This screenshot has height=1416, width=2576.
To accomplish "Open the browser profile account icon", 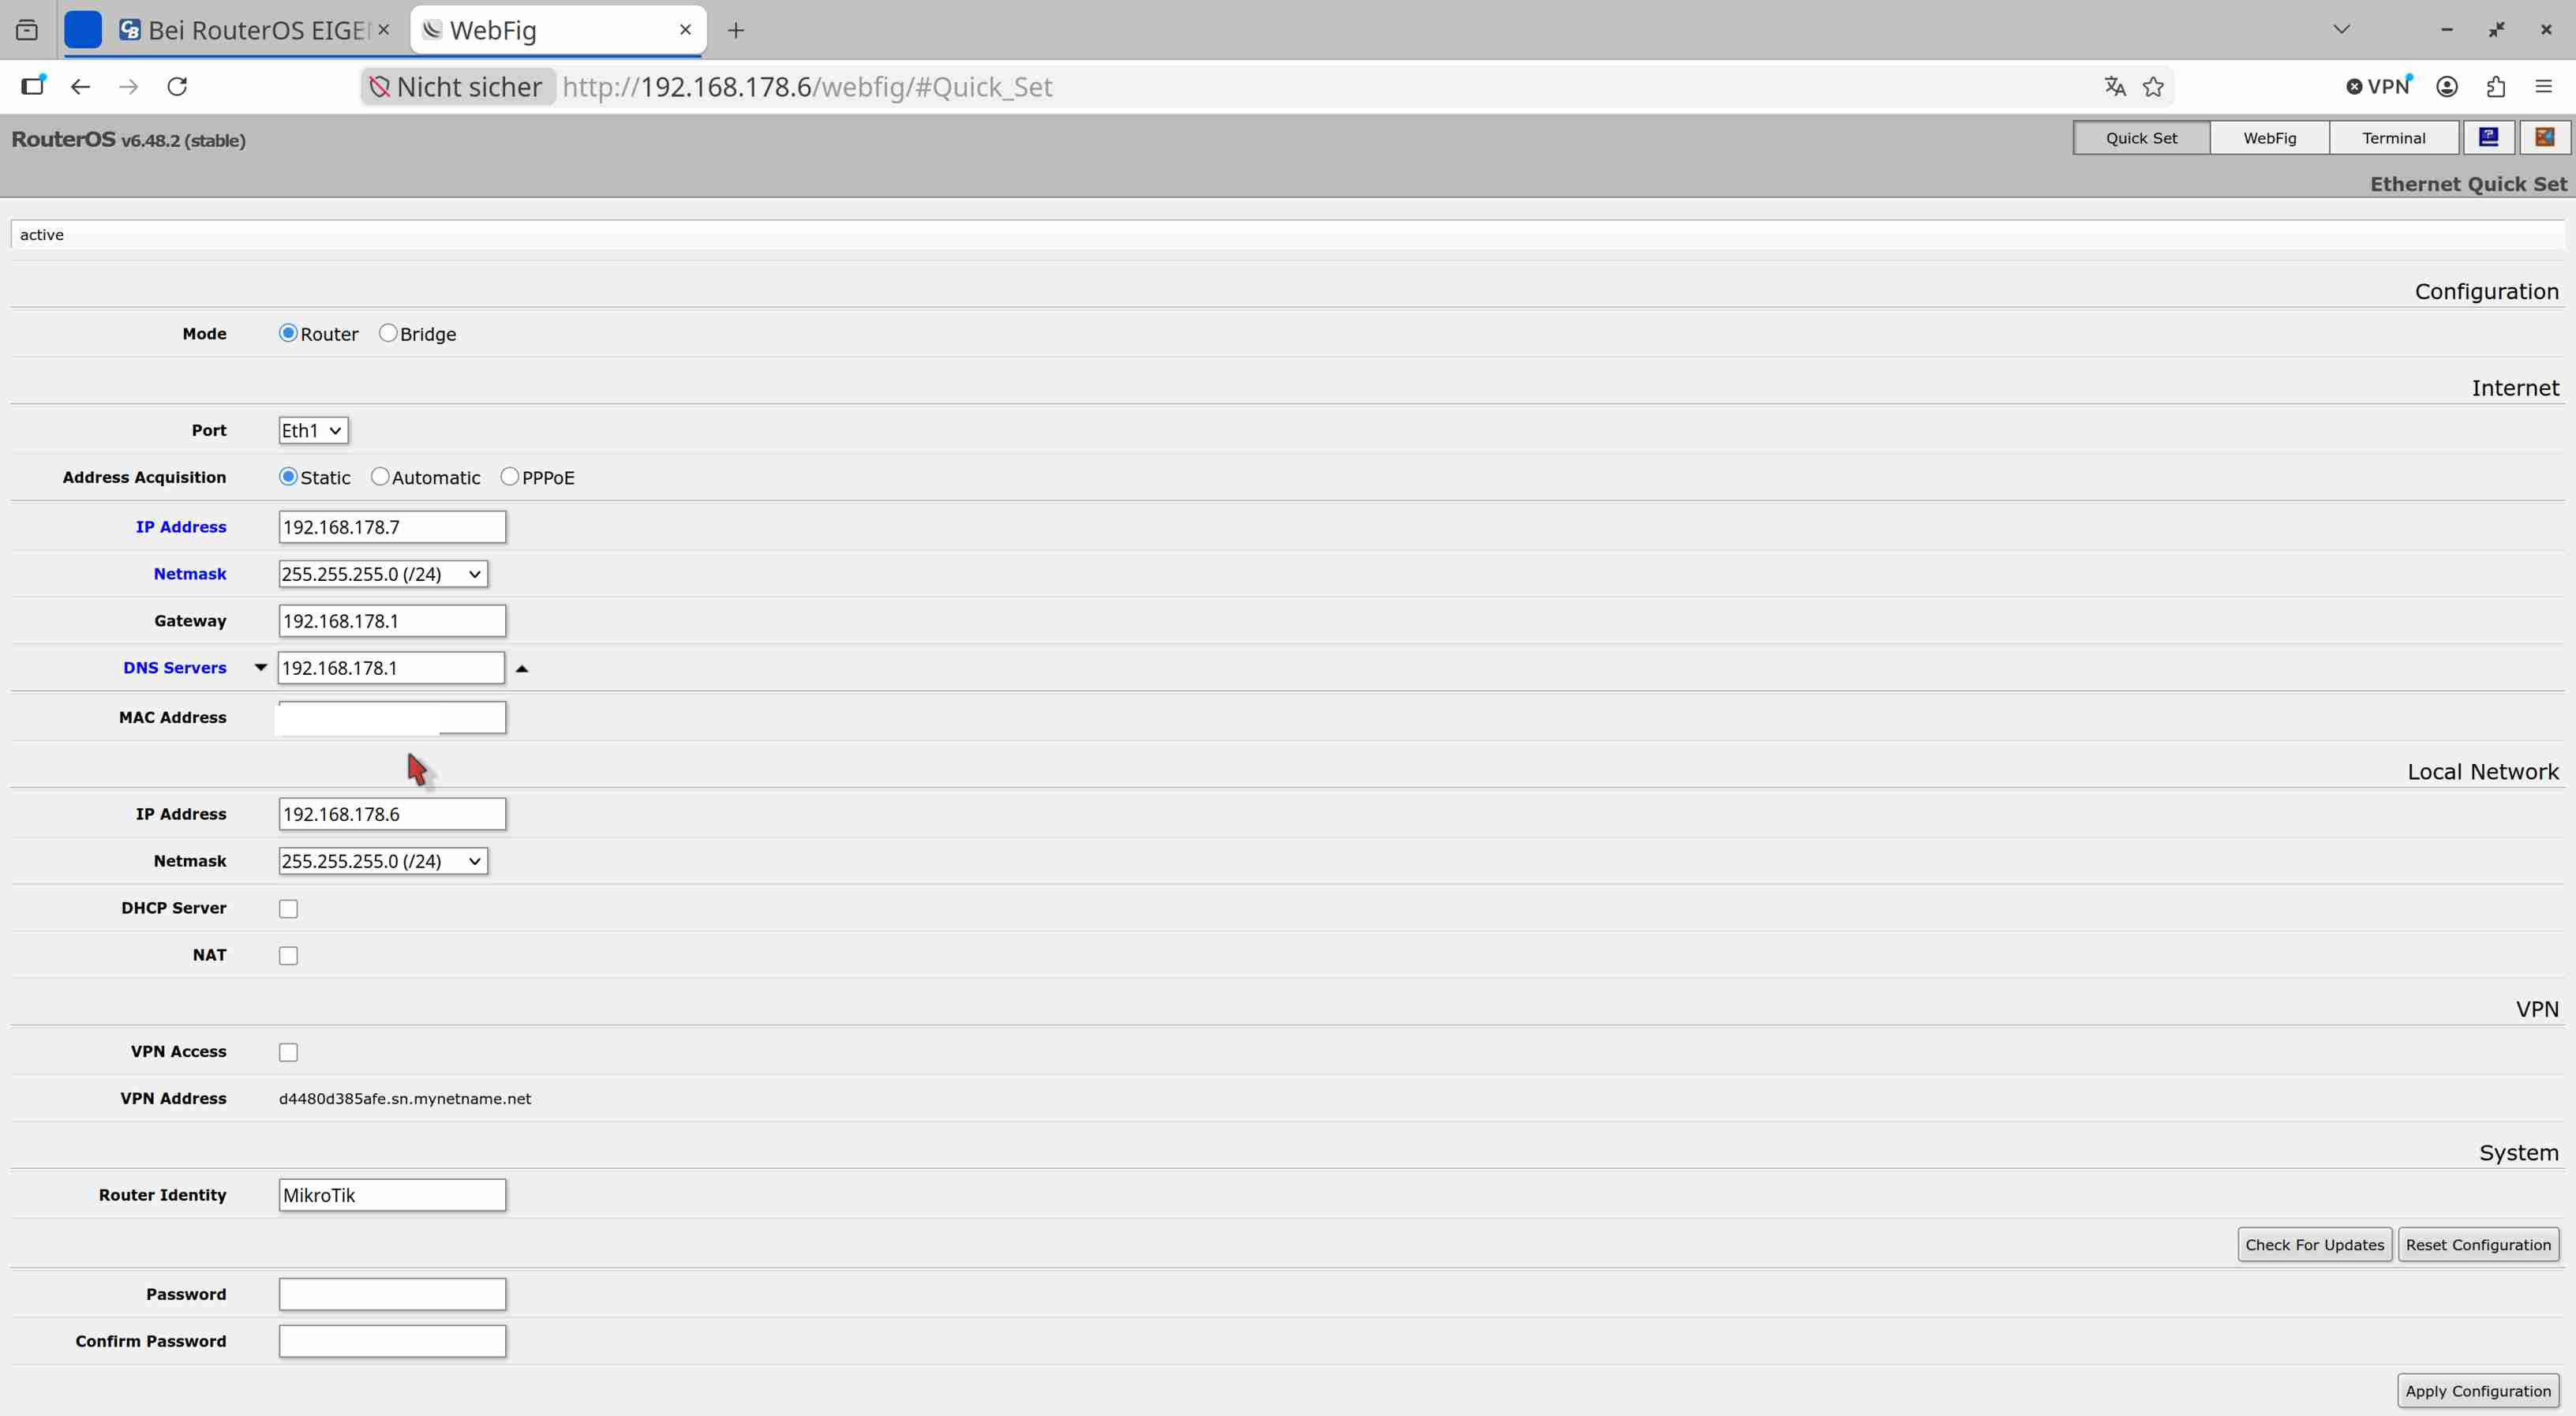I will [2447, 87].
